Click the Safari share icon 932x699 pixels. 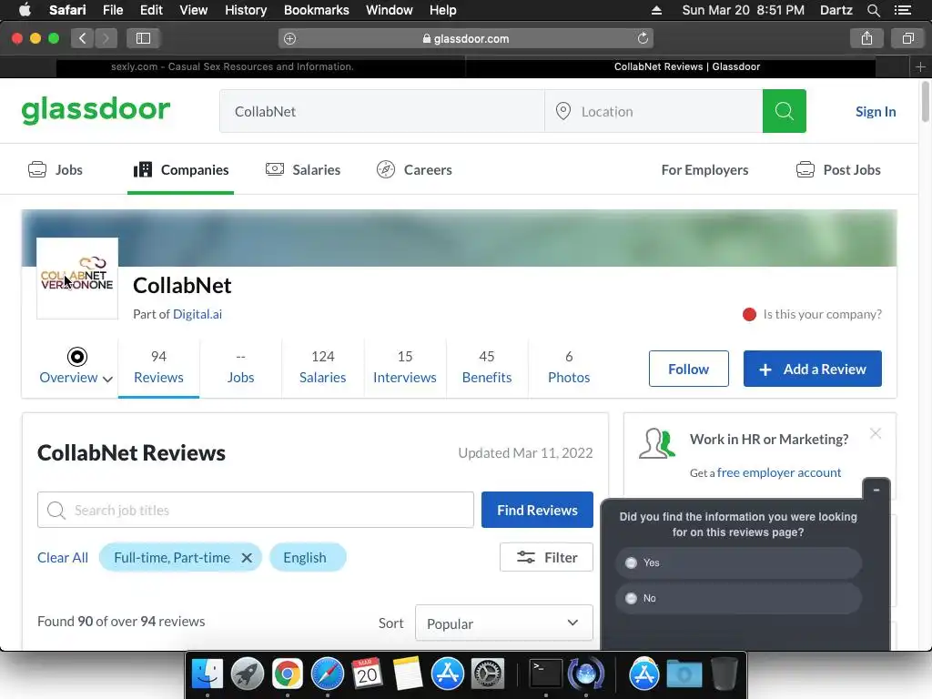(x=866, y=38)
